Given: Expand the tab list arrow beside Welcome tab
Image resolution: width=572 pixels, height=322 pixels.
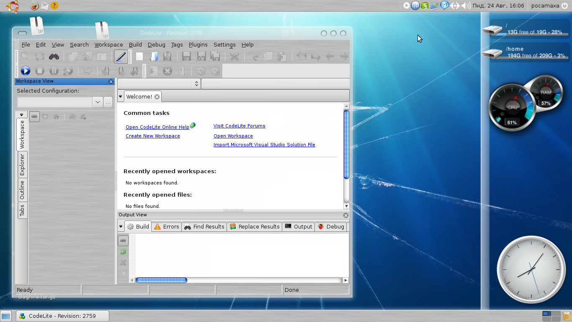Looking at the screenshot, I should click(121, 96).
